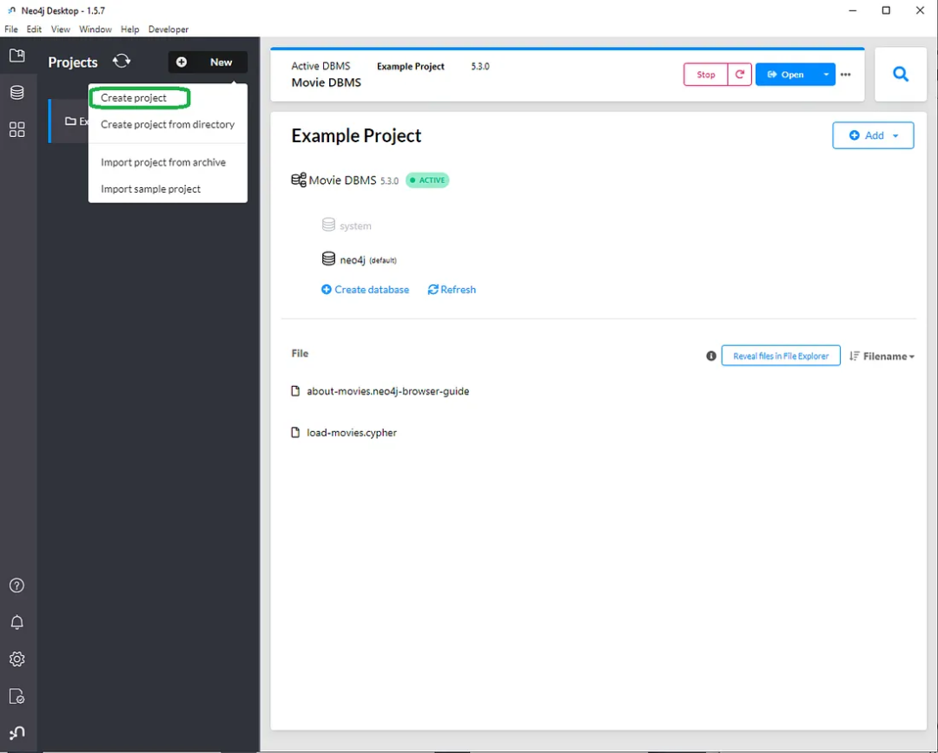Click the 5.3.0 version in active bar
The height and width of the screenshot is (753, 938).
[479, 66]
